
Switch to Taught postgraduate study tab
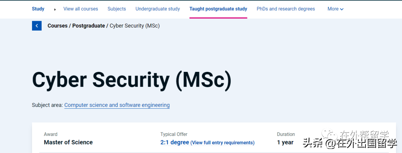pyautogui.click(x=218, y=9)
